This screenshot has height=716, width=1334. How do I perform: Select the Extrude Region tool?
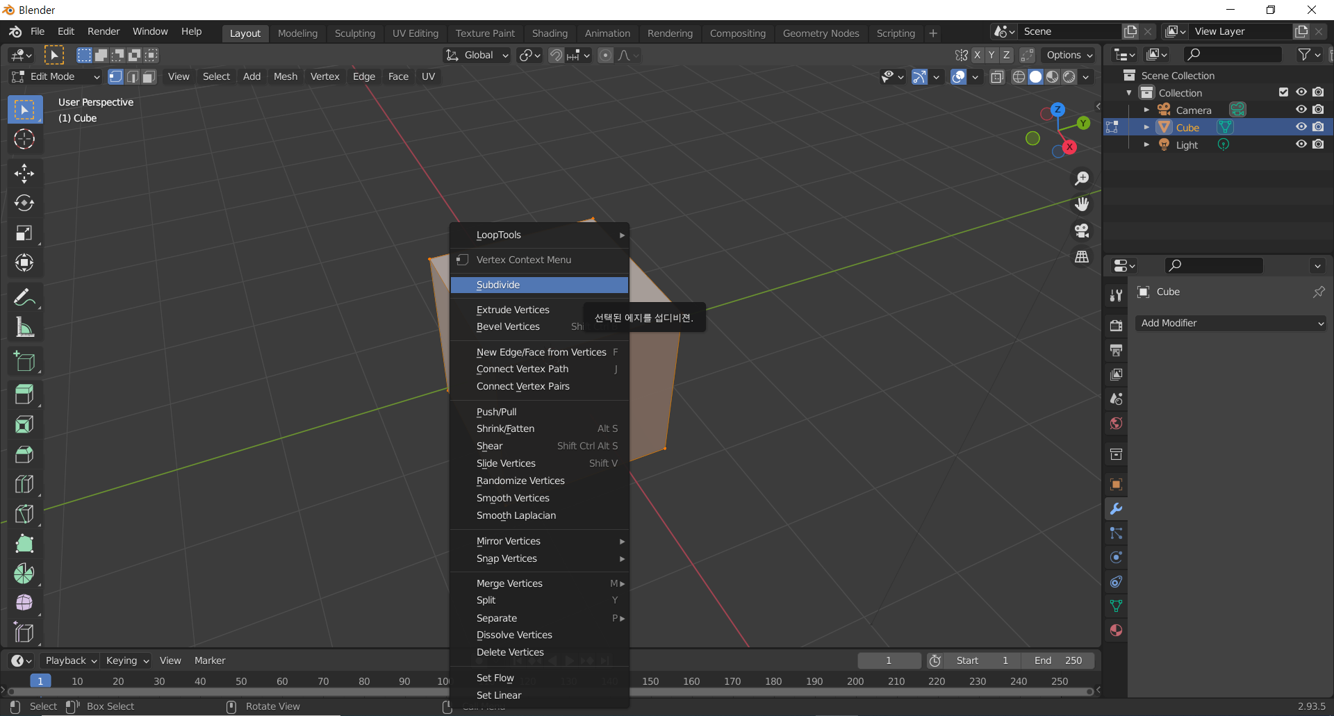24,394
